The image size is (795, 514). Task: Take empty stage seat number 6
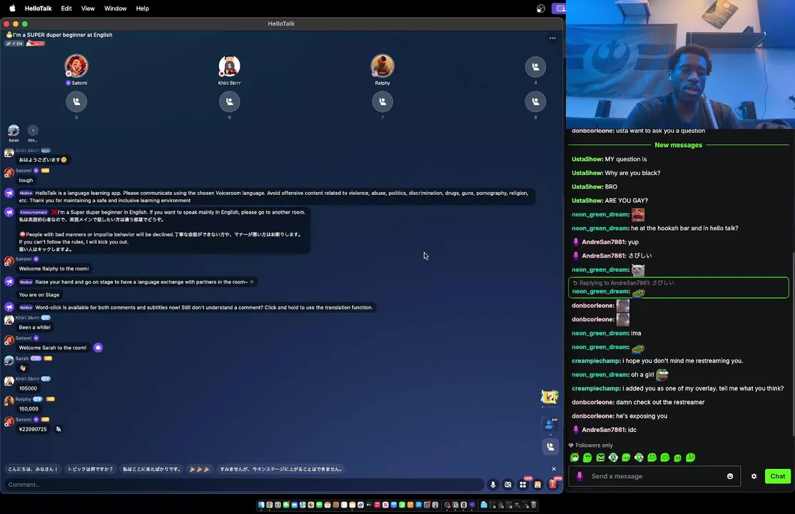(229, 101)
